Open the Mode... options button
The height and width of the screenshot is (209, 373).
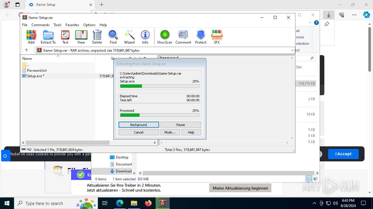pos(170,132)
